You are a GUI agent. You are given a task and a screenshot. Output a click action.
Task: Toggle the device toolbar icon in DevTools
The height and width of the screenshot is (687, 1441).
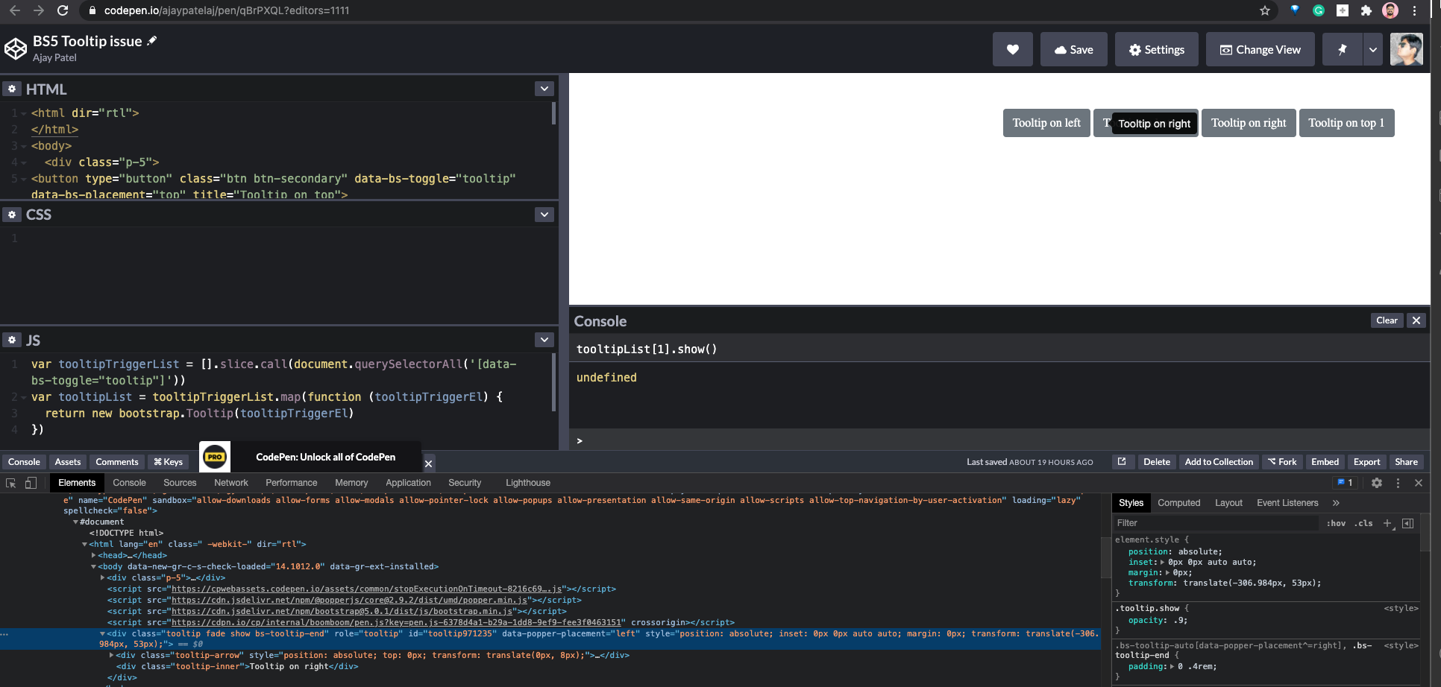[x=31, y=483]
